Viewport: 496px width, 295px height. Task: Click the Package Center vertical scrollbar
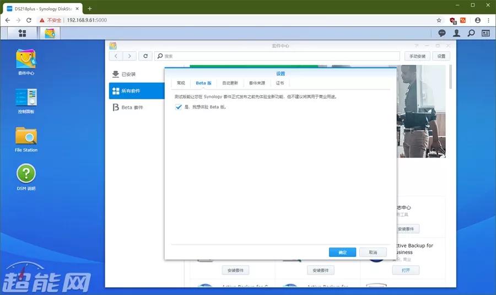(x=450, y=77)
